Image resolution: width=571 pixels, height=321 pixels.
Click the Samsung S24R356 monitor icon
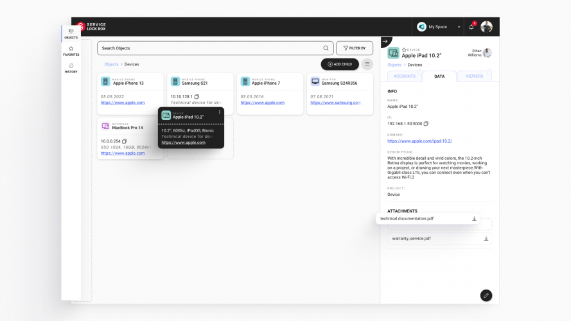[x=315, y=82]
